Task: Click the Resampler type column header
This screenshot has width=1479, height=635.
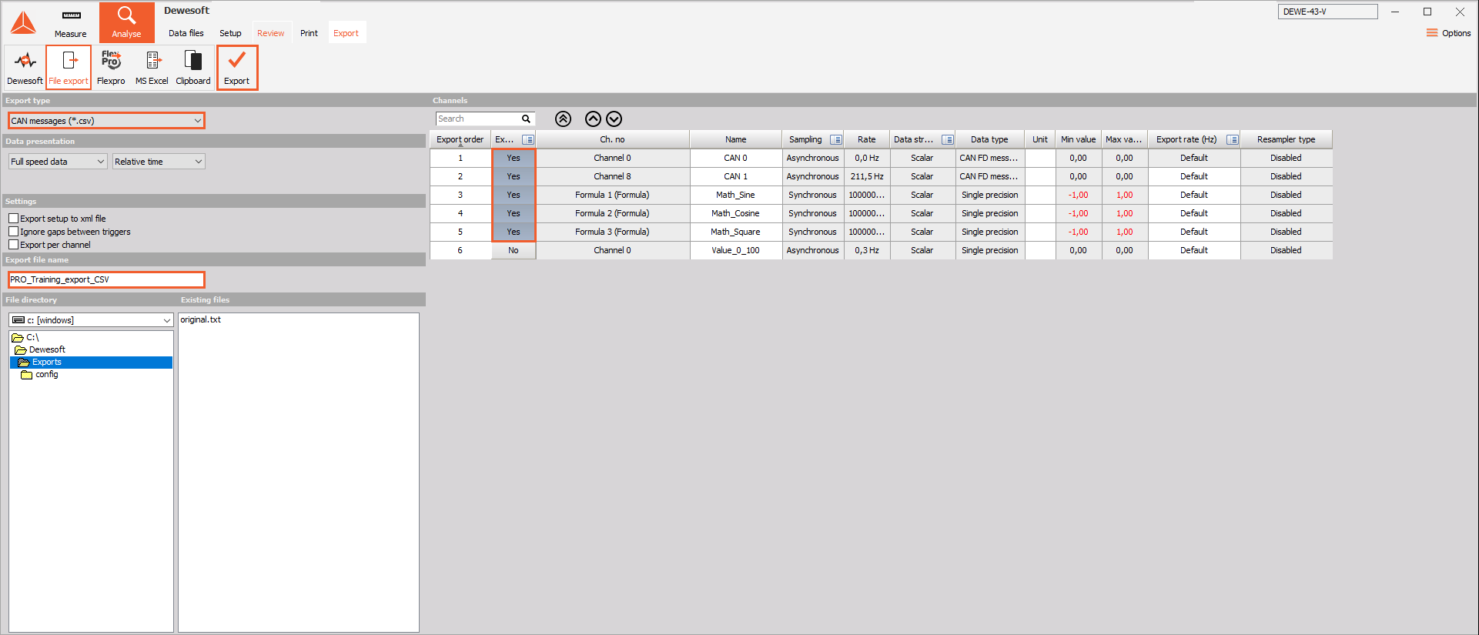Action: point(1287,139)
